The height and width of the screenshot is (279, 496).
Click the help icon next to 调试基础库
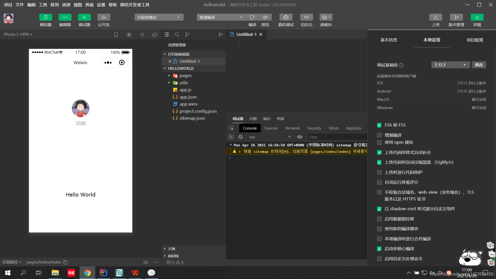pos(401,65)
